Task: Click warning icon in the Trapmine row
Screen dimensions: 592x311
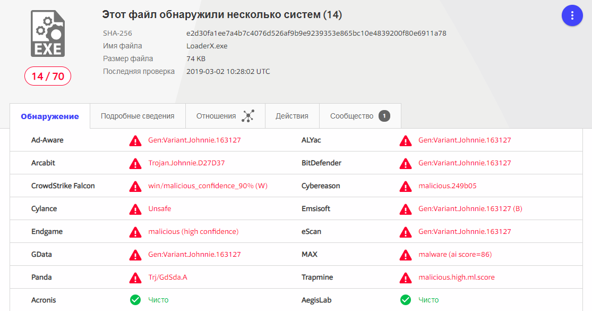Action: coord(406,277)
